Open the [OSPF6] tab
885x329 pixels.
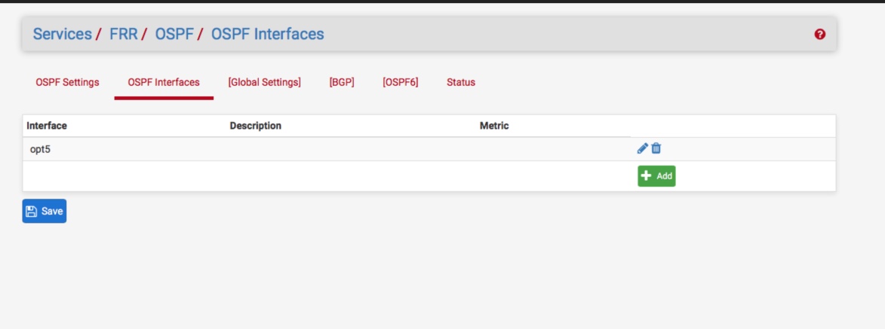(400, 83)
